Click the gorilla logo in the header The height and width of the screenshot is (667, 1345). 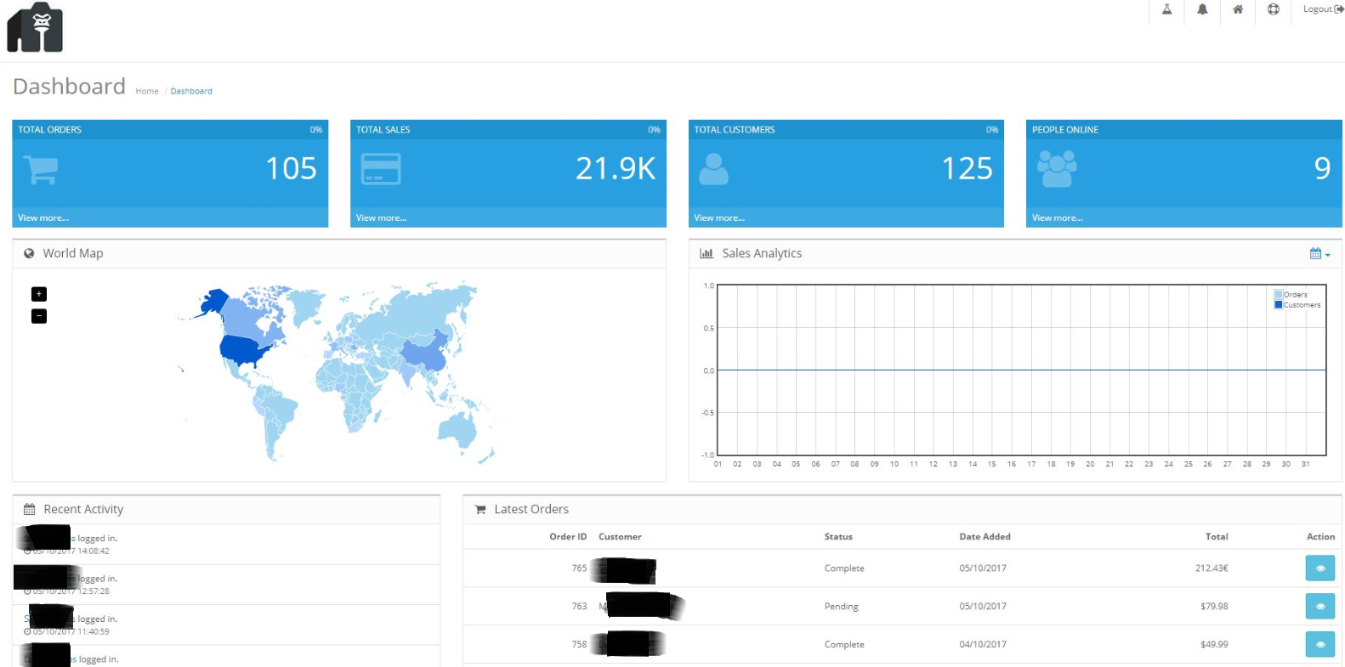coord(35,27)
